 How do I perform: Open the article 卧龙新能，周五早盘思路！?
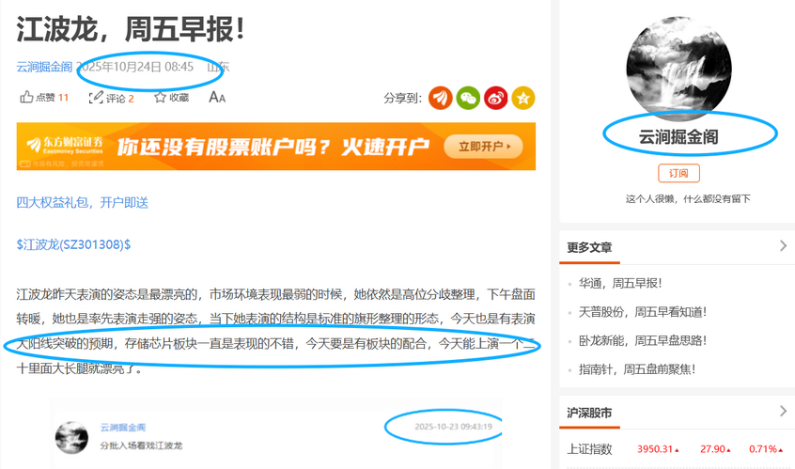pyautogui.click(x=643, y=341)
